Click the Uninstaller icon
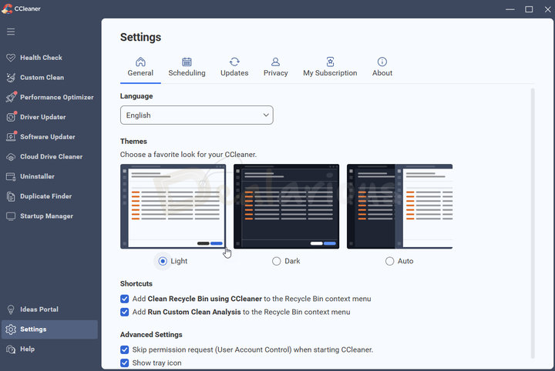 point(11,177)
